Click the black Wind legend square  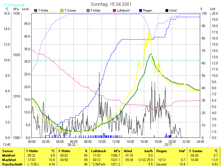[x=167, y=10]
